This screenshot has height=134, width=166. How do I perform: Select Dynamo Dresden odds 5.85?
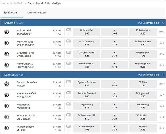point(87,84)
